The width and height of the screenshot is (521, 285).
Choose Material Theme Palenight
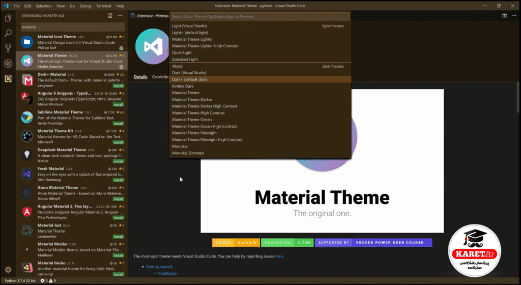click(260, 133)
